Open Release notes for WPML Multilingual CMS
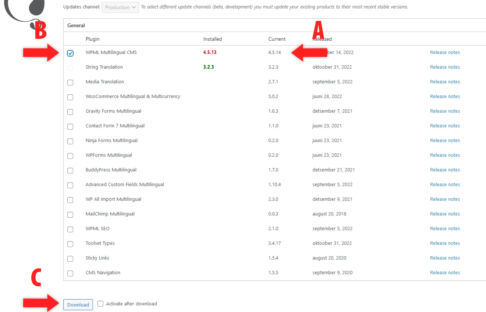The height and width of the screenshot is (312, 486). [445, 52]
